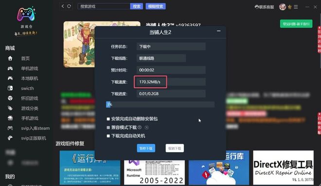Select svip正版联机 sidebar entry

tap(34, 138)
